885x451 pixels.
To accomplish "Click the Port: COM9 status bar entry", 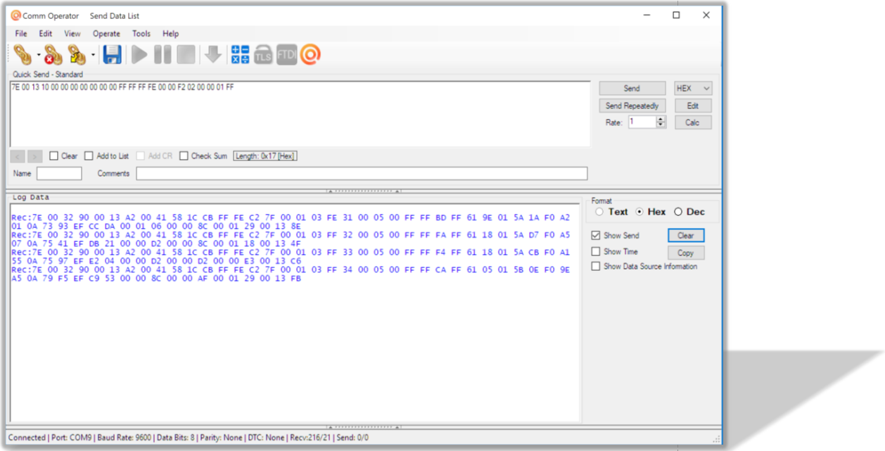I will point(71,438).
